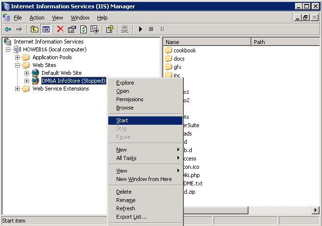Image resolution: width=322 pixels, height=226 pixels.
Task: Click the Pause item toolbar button
Action: [162, 29]
